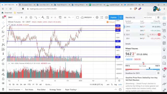The width and height of the screenshot is (167, 94).
Task: Select the crosshair cursor tool
Action: [3, 23]
